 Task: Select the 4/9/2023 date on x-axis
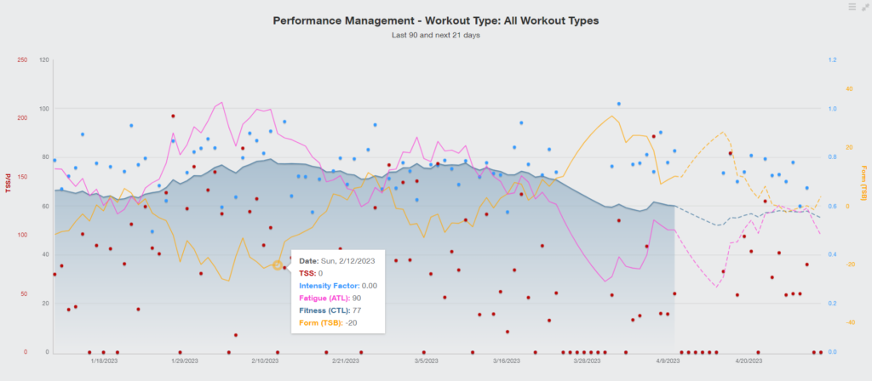[x=668, y=361]
